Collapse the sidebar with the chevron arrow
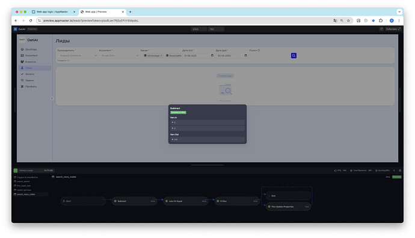The height and width of the screenshot is (238, 415). (x=52, y=99)
